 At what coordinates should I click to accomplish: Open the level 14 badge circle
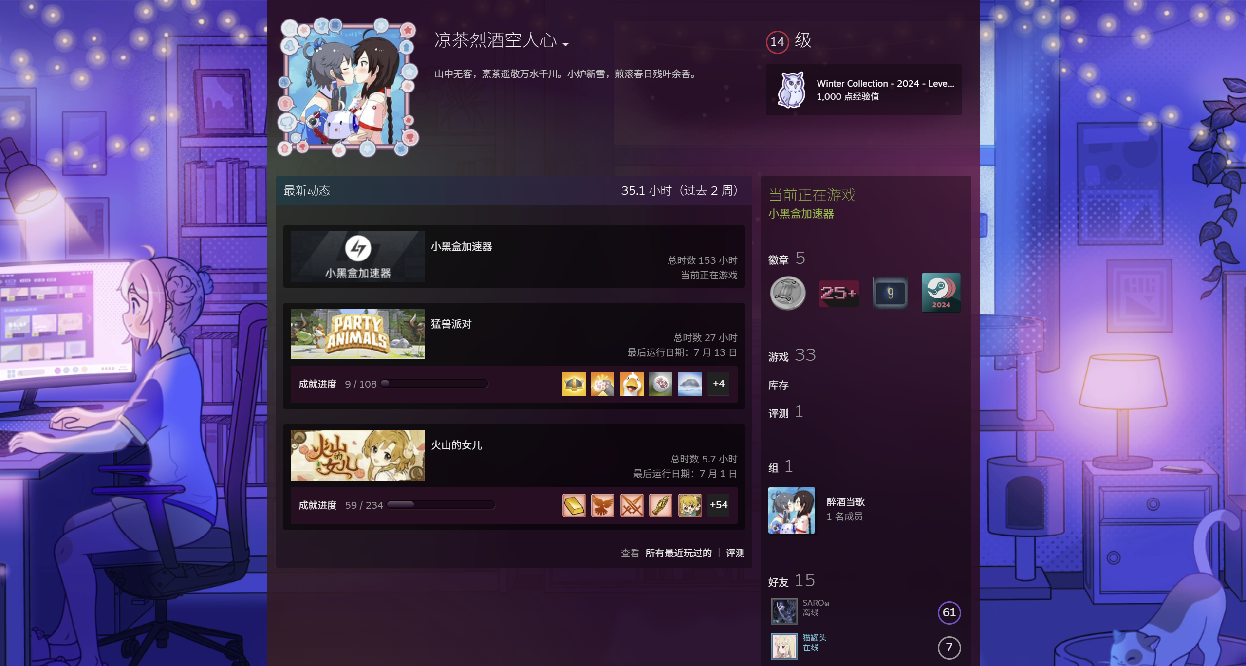tap(777, 42)
